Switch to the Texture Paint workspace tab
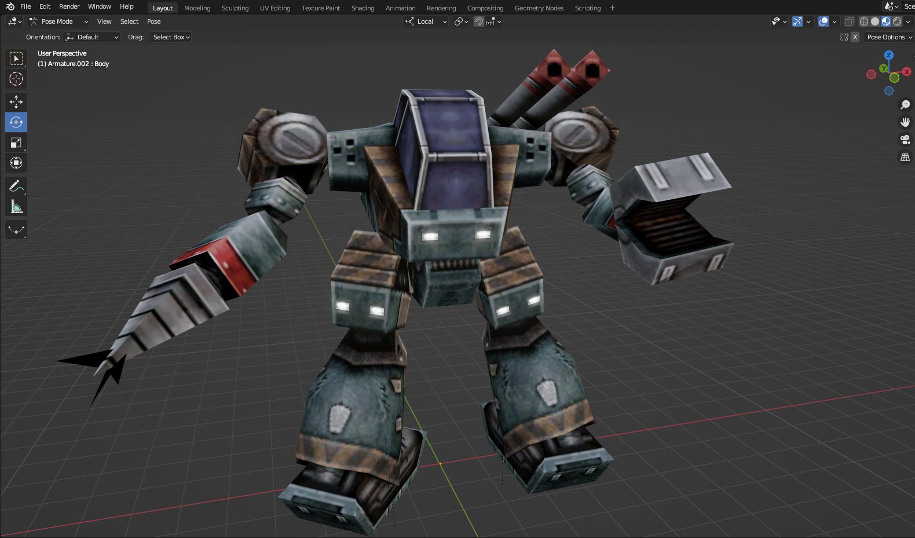The width and height of the screenshot is (915, 538). click(320, 8)
